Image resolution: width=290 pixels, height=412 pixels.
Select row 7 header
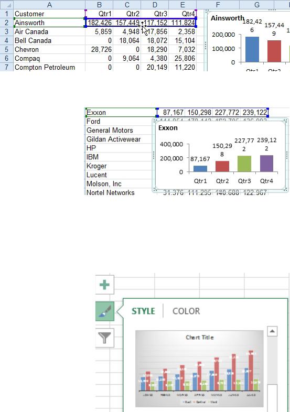point(7,67)
